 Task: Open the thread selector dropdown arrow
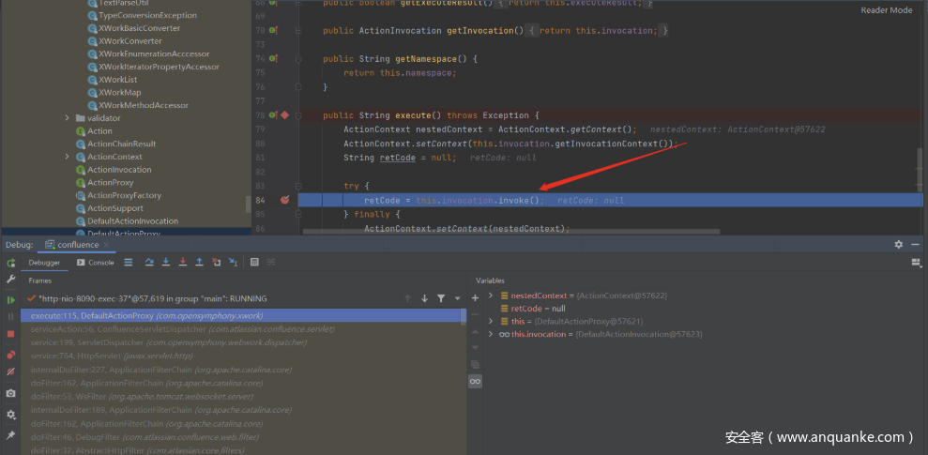tap(457, 298)
